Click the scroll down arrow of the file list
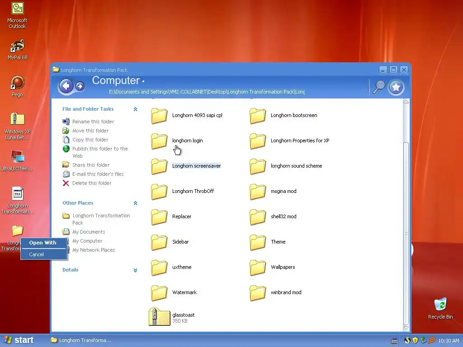Viewport: 463px width, 347px height. pyautogui.click(x=406, y=328)
